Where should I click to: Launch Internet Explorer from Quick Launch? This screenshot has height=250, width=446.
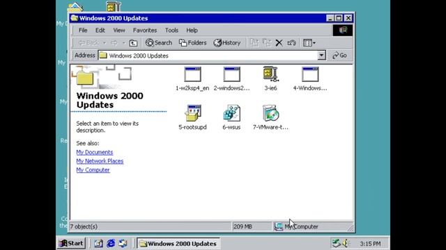[111, 243]
